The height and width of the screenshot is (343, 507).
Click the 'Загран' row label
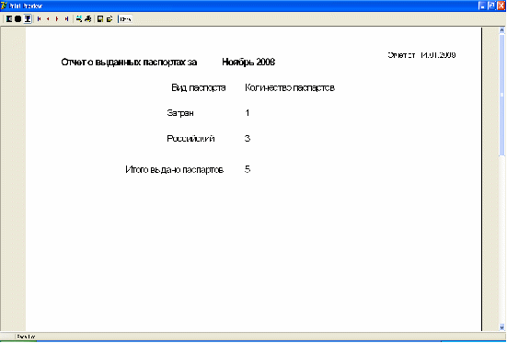point(180,113)
